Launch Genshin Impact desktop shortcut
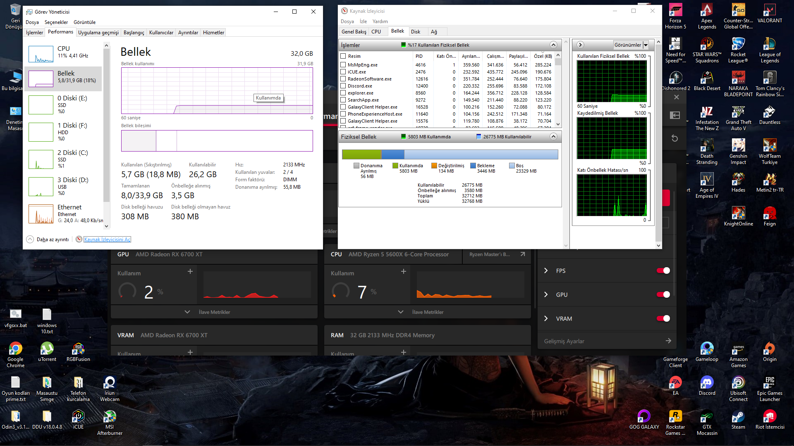794x446 pixels. coord(738,152)
